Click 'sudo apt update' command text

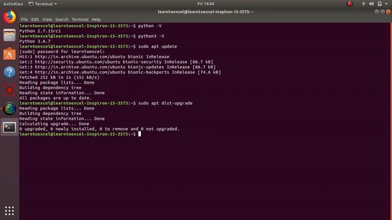(x=157, y=46)
